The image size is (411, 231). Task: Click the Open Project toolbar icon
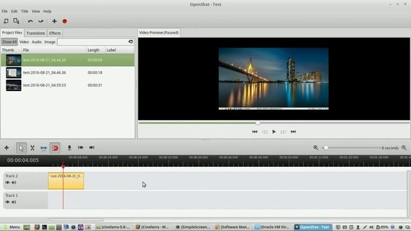click(6, 21)
